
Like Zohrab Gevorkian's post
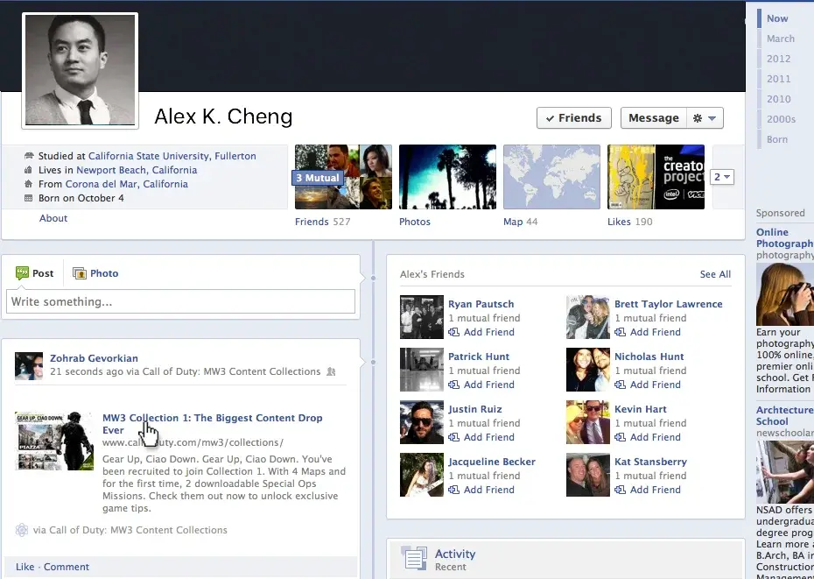25,567
